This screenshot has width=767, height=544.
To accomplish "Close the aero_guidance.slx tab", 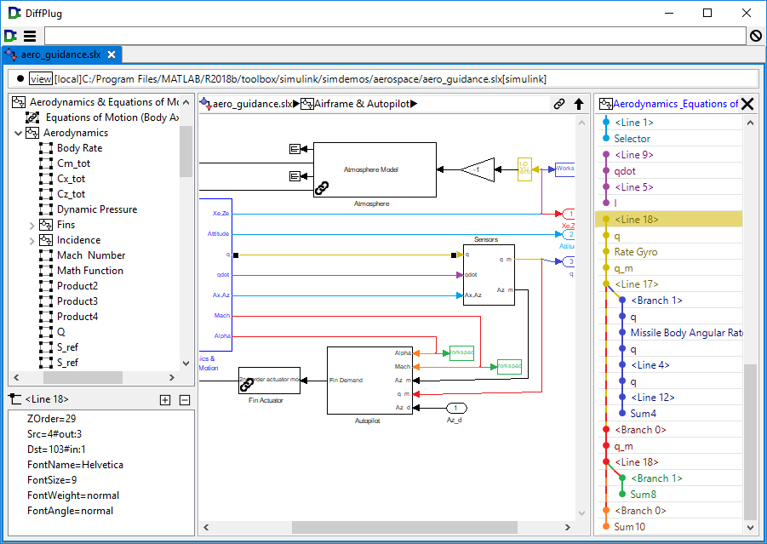I will click(111, 54).
